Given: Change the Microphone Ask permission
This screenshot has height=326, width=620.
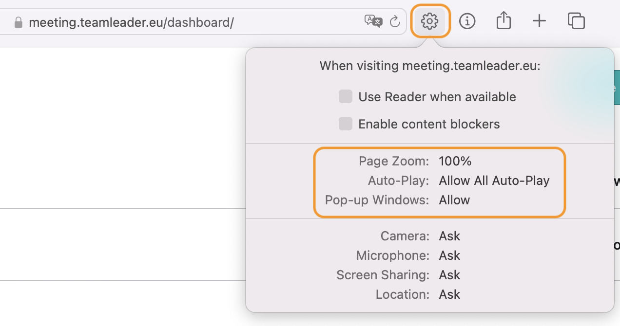Looking at the screenshot, I should point(449,255).
